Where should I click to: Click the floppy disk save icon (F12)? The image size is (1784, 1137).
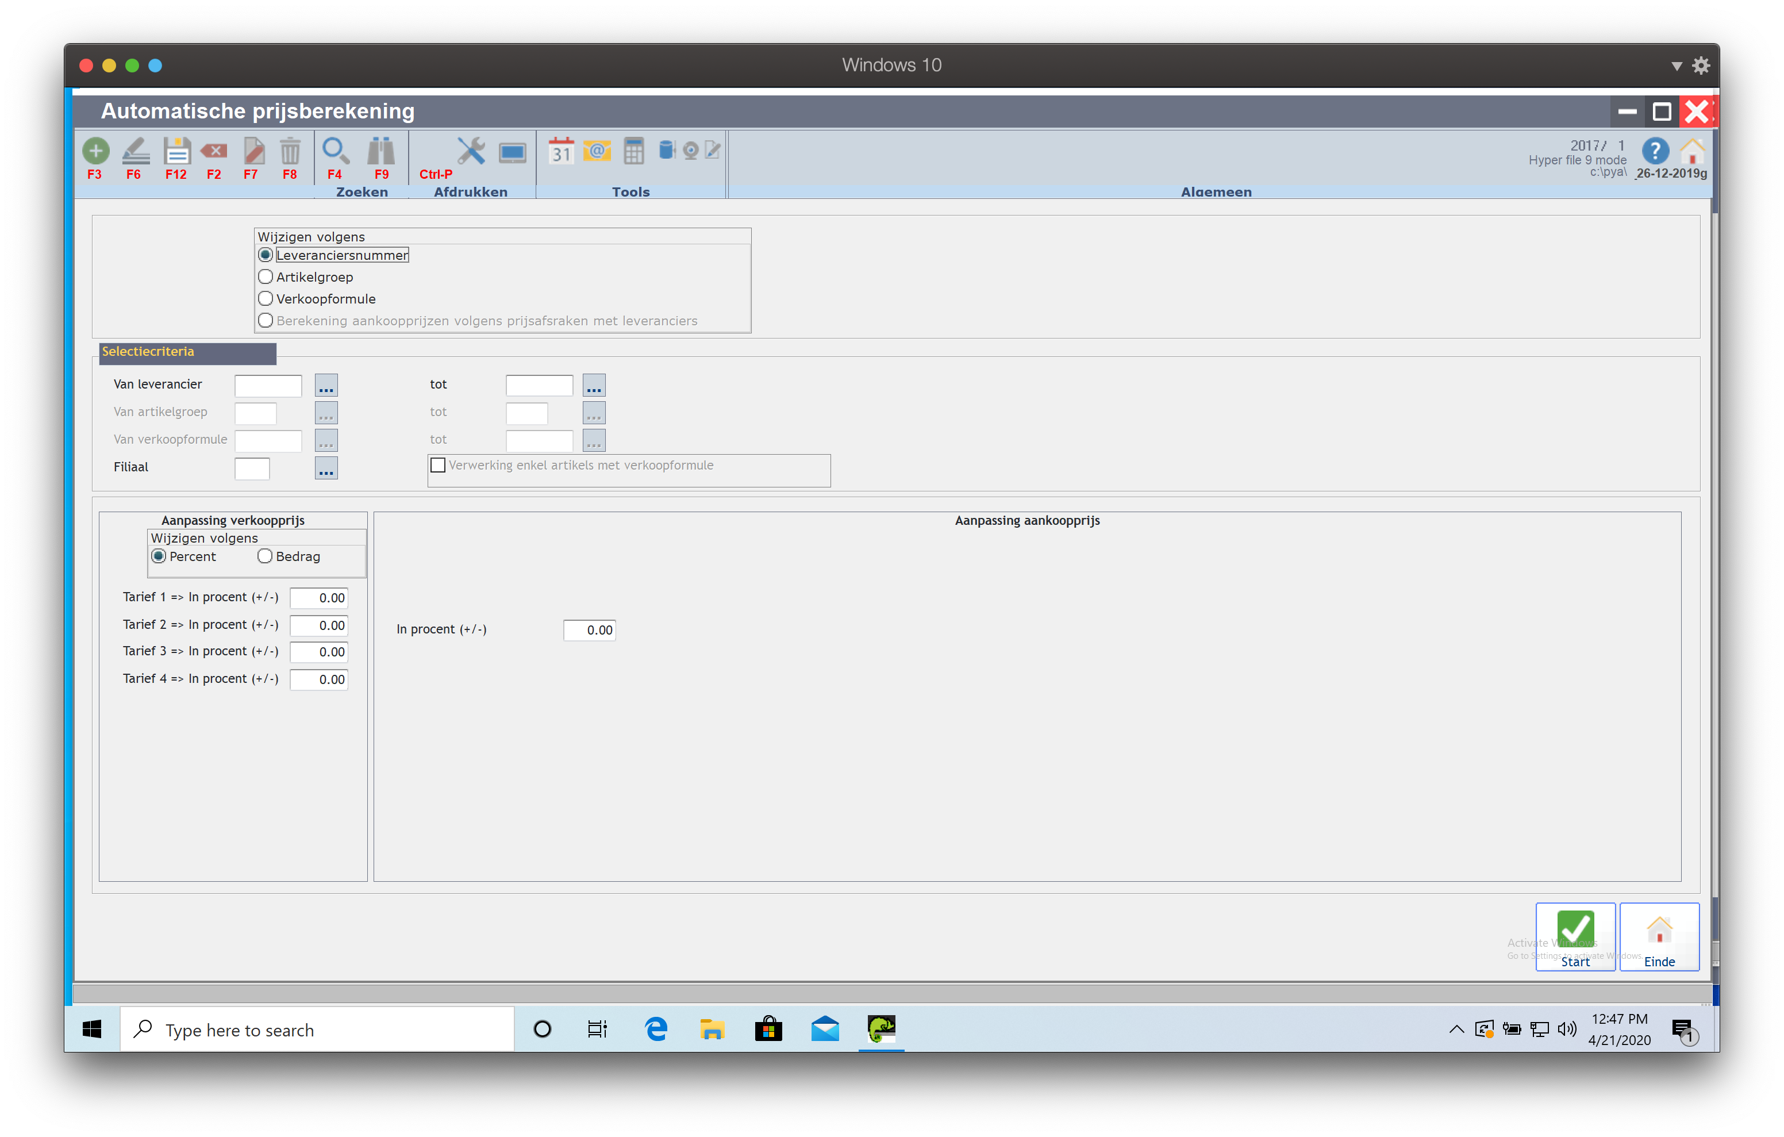tap(176, 151)
